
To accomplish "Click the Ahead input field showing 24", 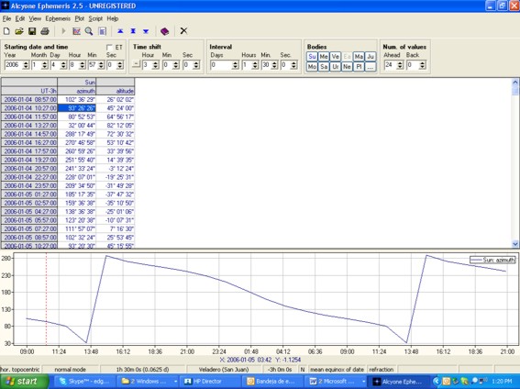I will [x=391, y=65].
